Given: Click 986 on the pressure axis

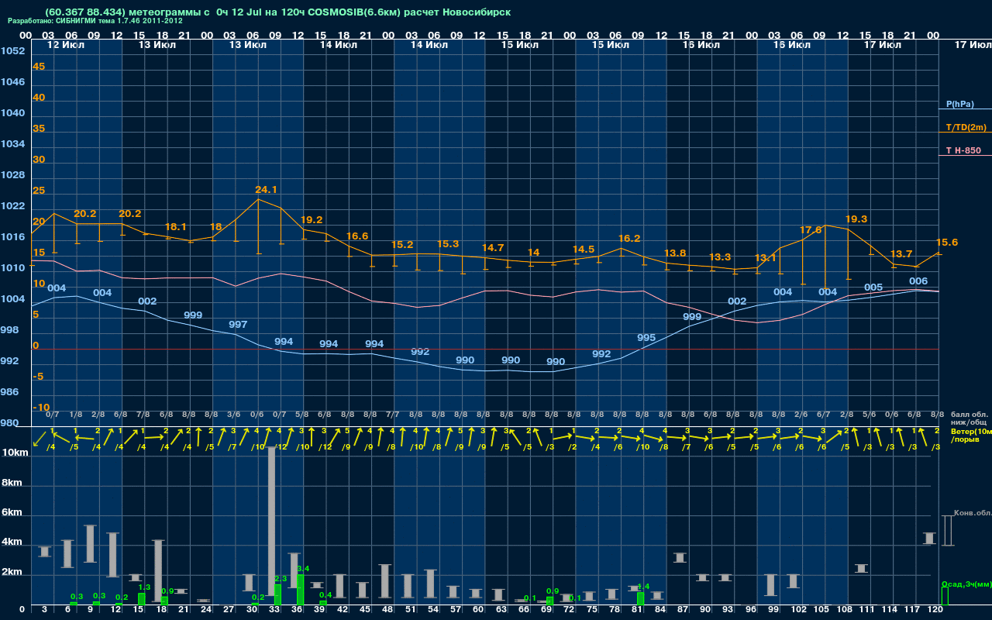Looking at the screenshot, I should click(9, 392).
